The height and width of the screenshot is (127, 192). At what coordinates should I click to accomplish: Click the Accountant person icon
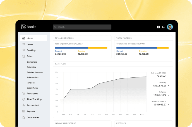(x=24, y=105)
